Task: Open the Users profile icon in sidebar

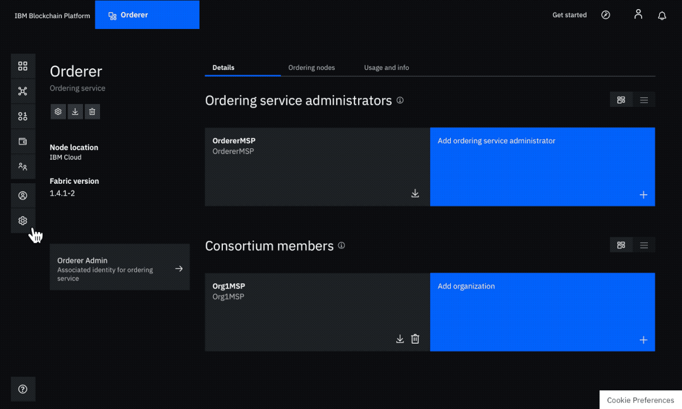Action: [x=23, y=196]
